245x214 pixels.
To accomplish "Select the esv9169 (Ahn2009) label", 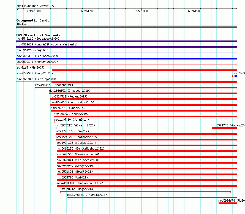I will click(x=31, y=67).
